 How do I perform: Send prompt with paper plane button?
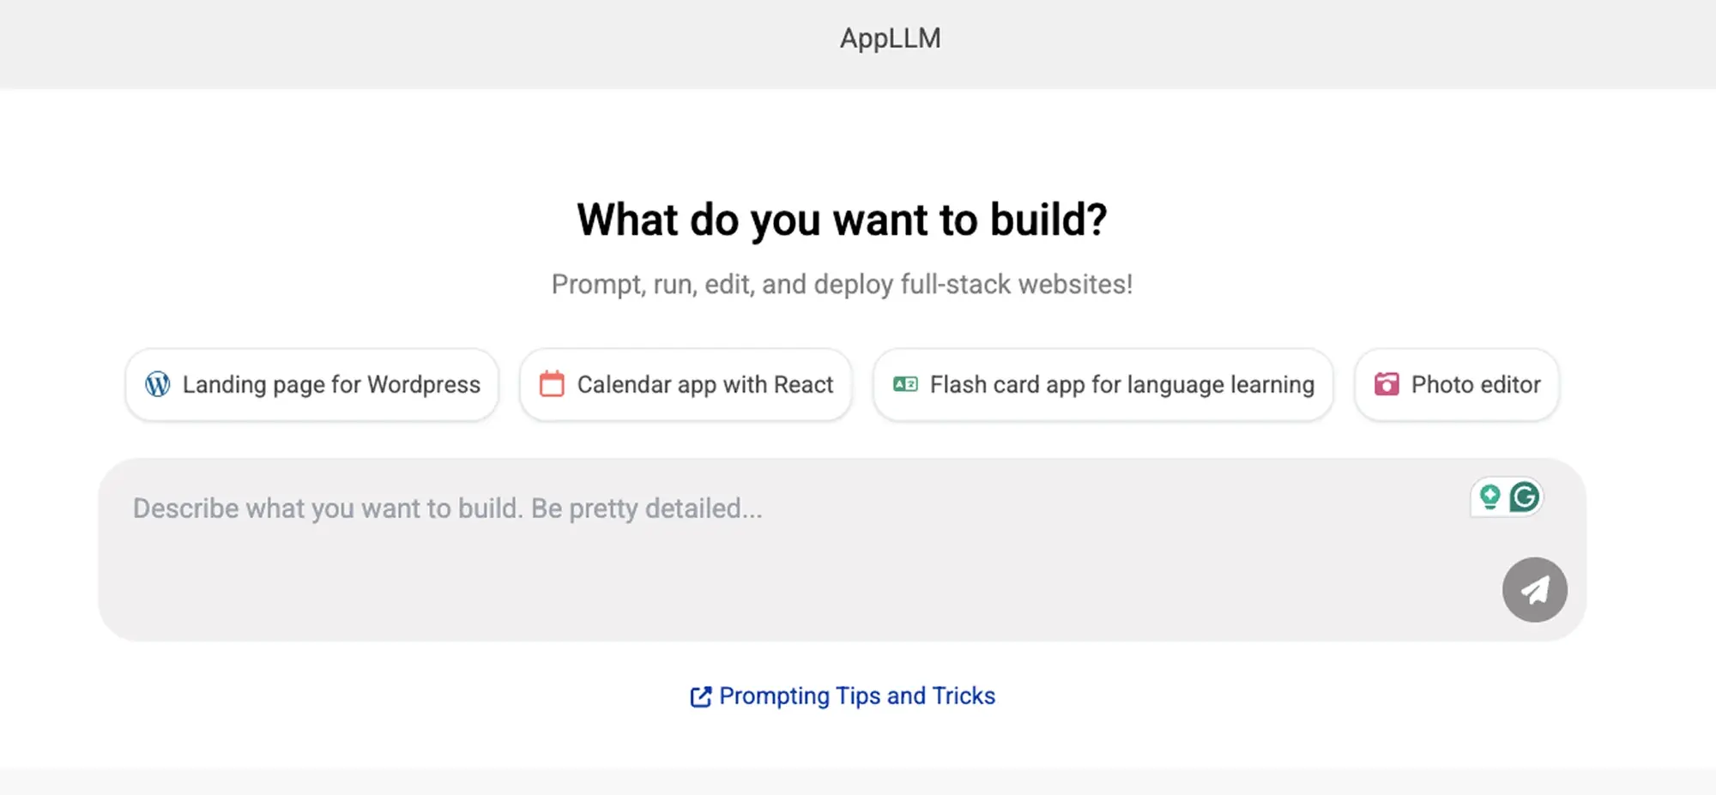[1535, 590]
